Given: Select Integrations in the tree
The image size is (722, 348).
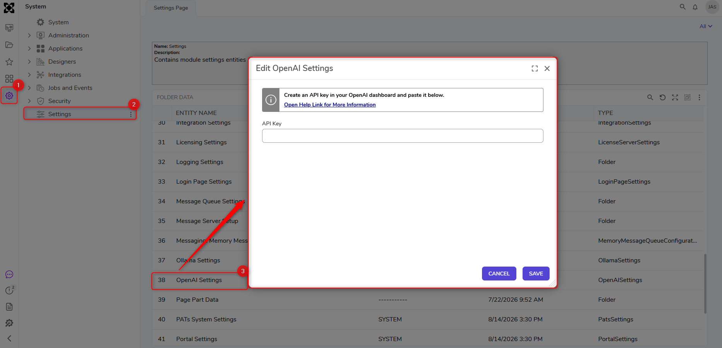Looking at the screenshot, I should 65,75.
